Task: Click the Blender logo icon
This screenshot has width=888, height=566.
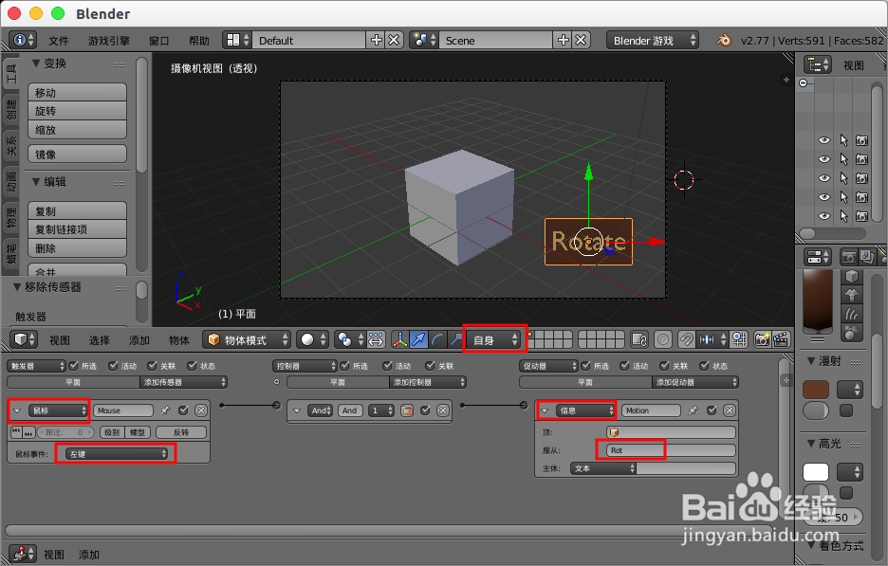Action: pos(724,40)
